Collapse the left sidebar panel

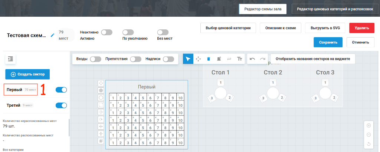coord(10,59)
